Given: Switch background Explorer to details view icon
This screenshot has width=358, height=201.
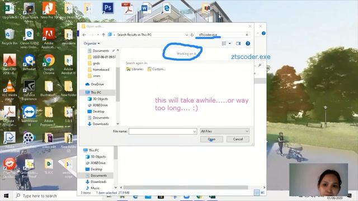Looking at the screenshot, I should pos(257,193).
